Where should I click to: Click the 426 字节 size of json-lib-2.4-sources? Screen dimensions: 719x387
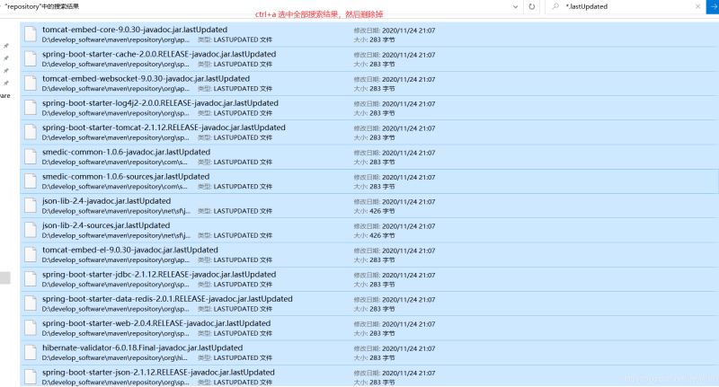pyautogui.click(x=382, y=235)
